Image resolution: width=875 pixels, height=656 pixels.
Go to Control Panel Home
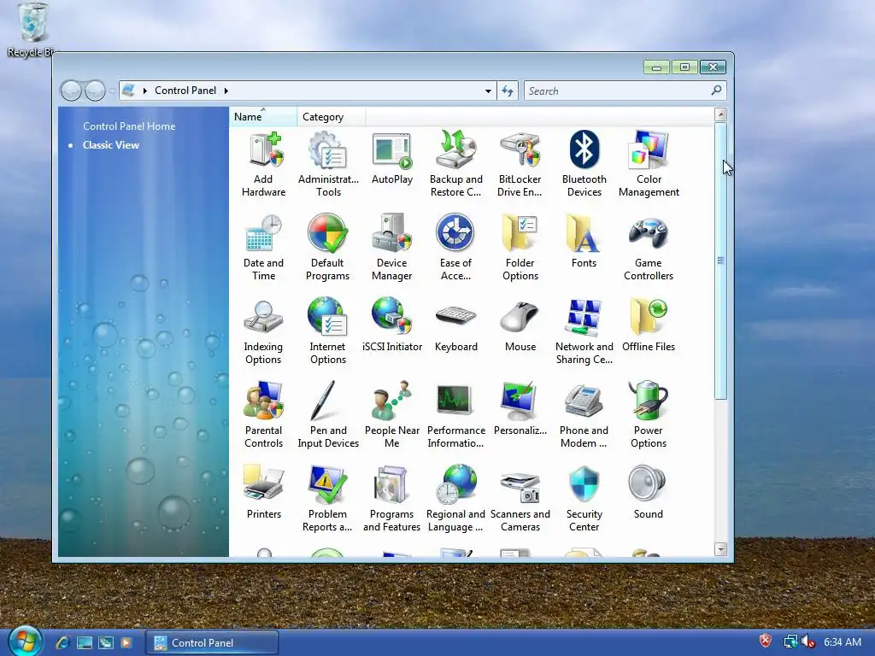[129, 126]
